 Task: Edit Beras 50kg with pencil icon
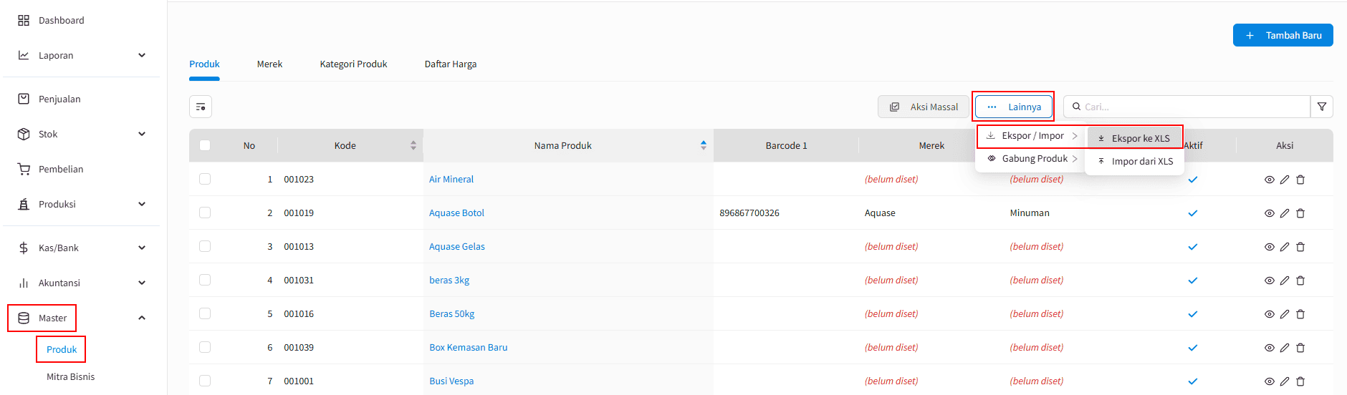click(1285, 314)
